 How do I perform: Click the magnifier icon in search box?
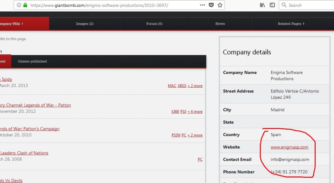pos(284,5)
